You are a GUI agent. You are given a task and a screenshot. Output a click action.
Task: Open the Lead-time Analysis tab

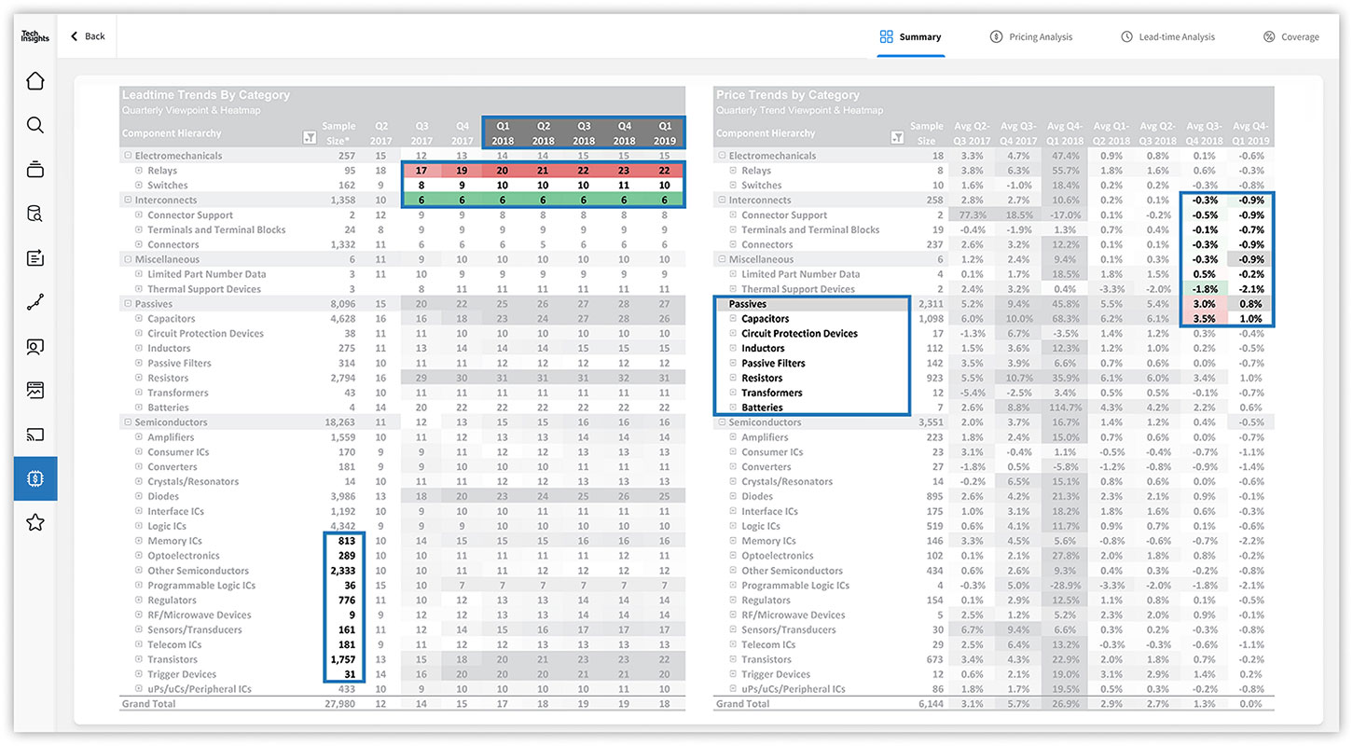click(1167, 37)
